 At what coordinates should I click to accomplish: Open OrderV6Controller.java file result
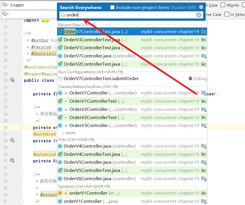pos(132,179)
